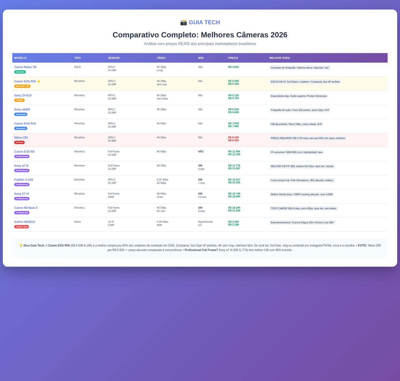Click the camera emoji beside GUIA TECH

[184, 23]
